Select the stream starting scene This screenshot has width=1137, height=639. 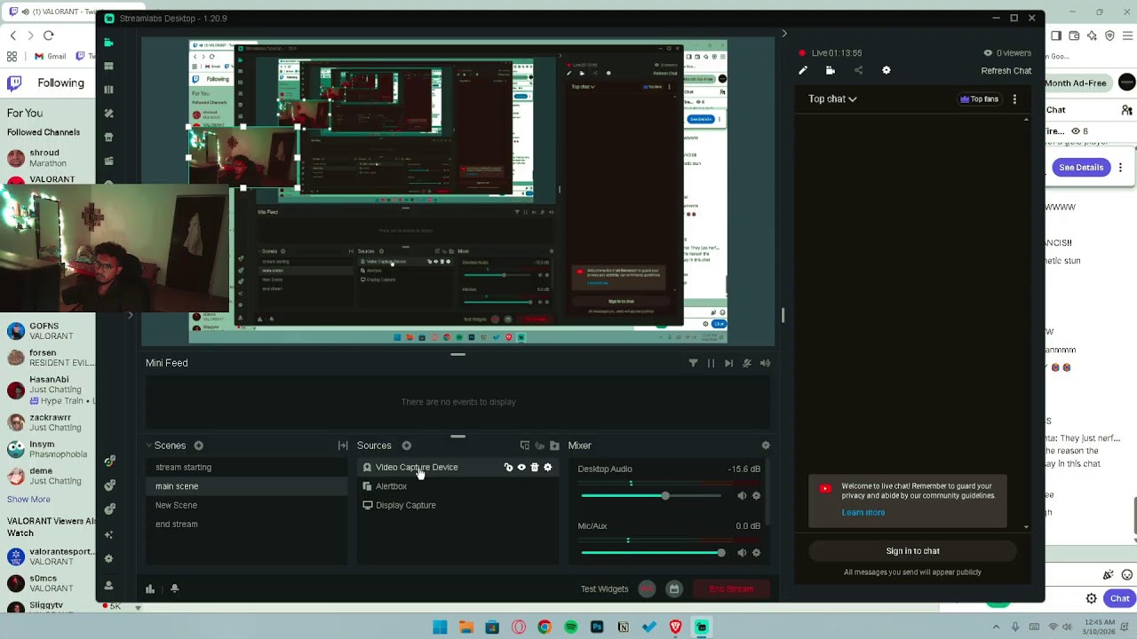(246, 467)
